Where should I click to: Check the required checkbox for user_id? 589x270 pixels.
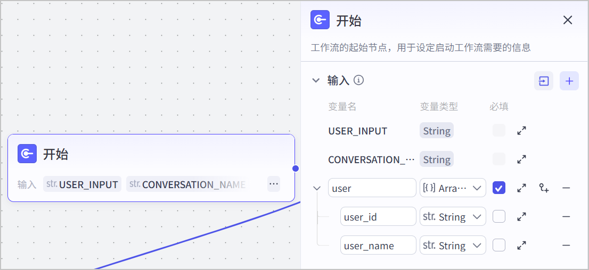pos(499,216)
